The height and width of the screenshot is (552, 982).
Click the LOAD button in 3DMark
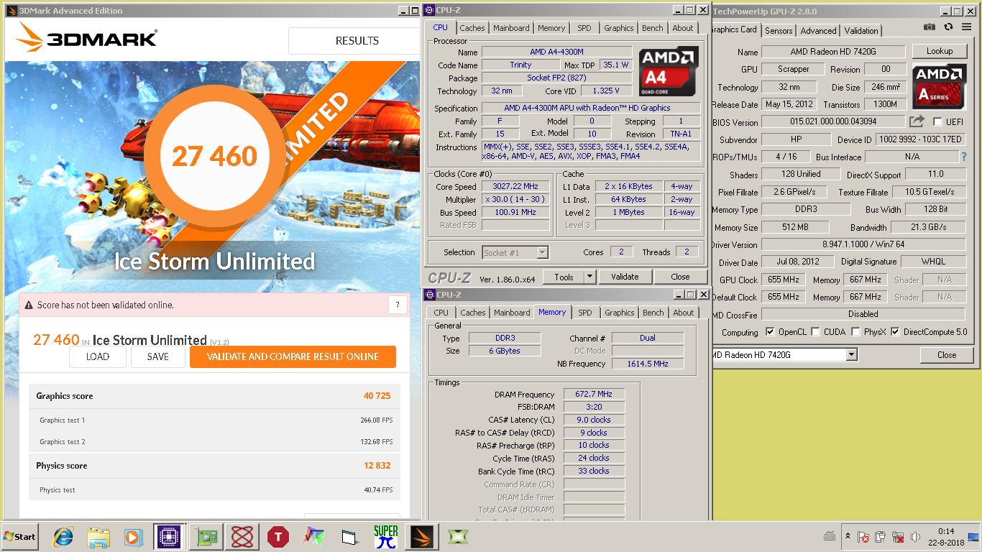click(x=98, y=356)
